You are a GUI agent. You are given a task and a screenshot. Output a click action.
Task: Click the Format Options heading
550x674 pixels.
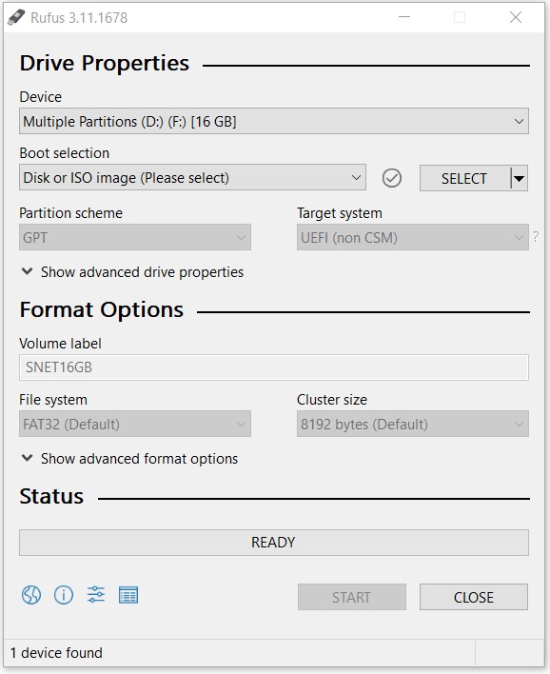point(102,310)
